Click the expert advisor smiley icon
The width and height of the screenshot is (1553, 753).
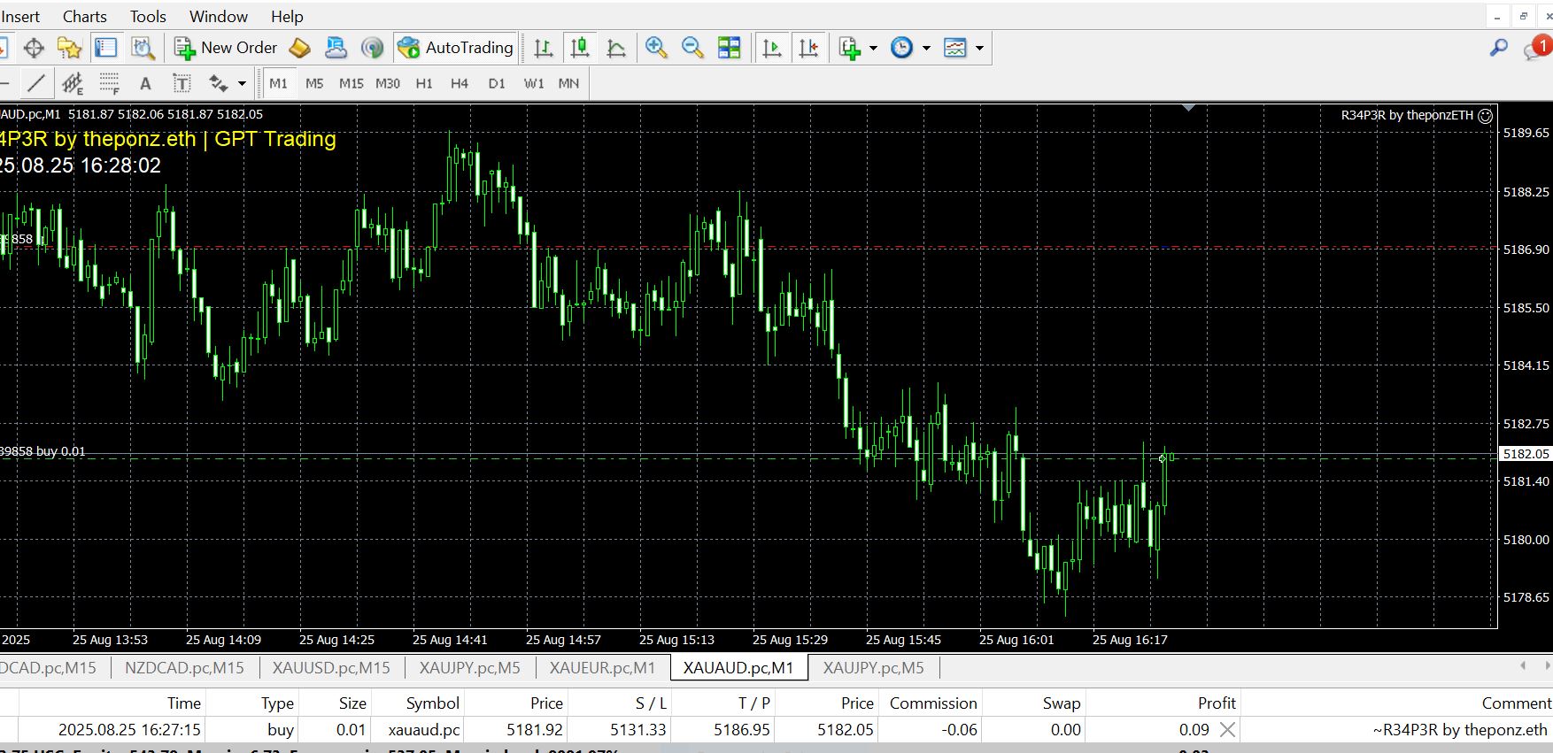coord(1486,115)
